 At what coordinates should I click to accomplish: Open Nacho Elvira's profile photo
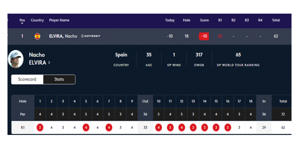16,59
